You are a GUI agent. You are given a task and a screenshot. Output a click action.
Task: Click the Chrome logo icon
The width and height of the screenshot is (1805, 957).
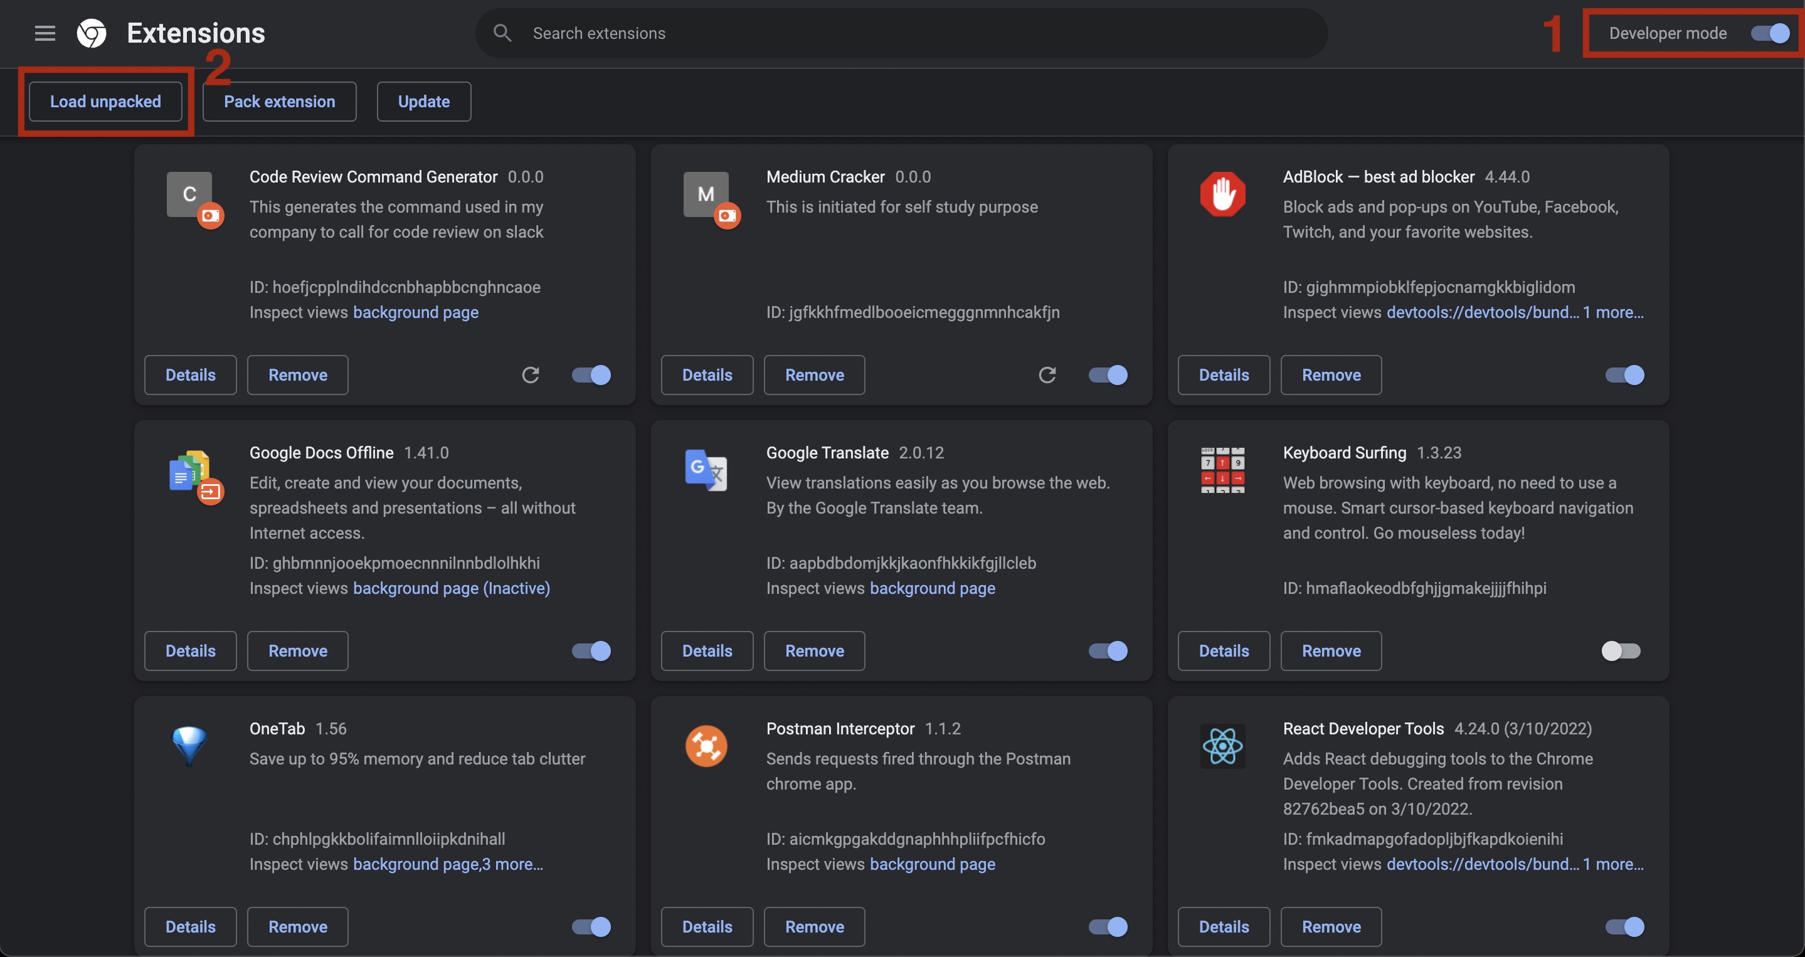point(91,33)
